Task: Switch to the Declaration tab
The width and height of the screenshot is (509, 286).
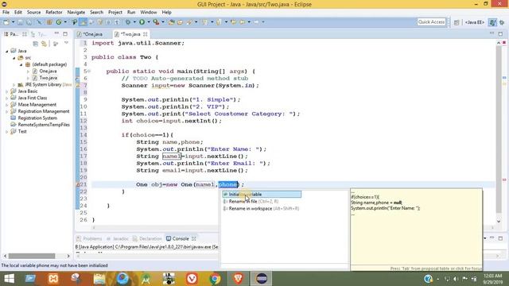Action: coord(147,238)
